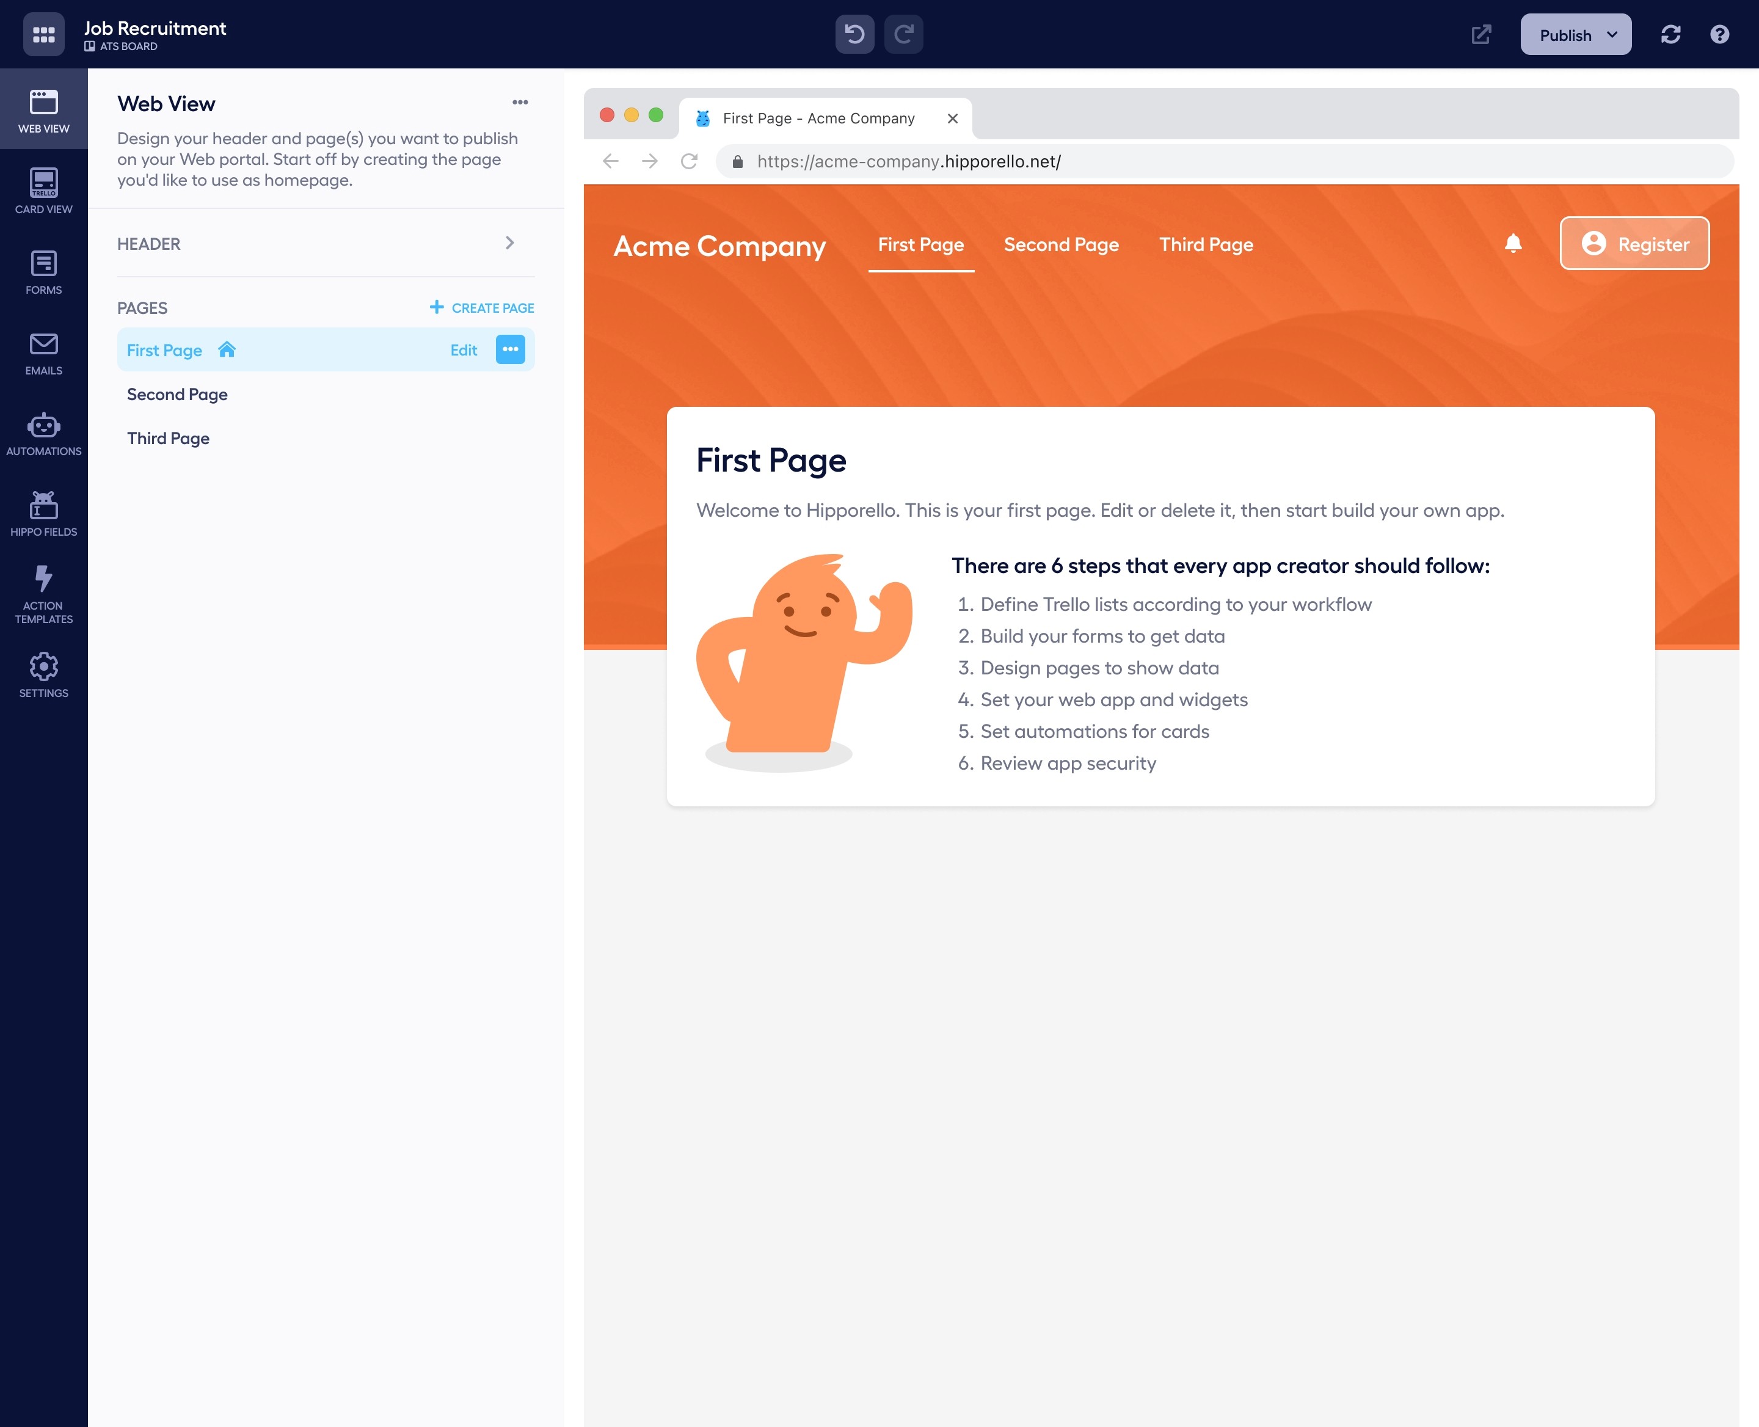
Task: Click the Publish dropdown arrow
Action: (1614, 34)
